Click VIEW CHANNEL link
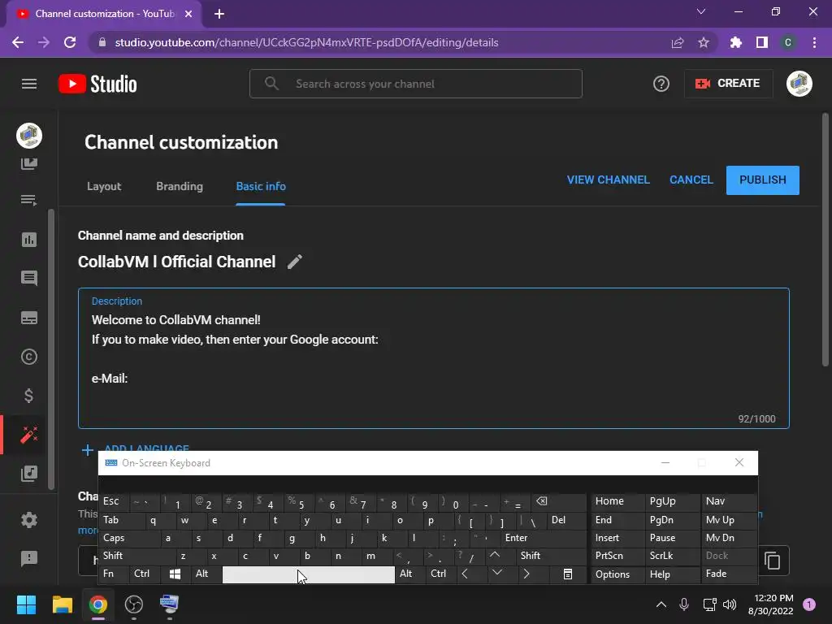832x624 pixels. [608, 180]
